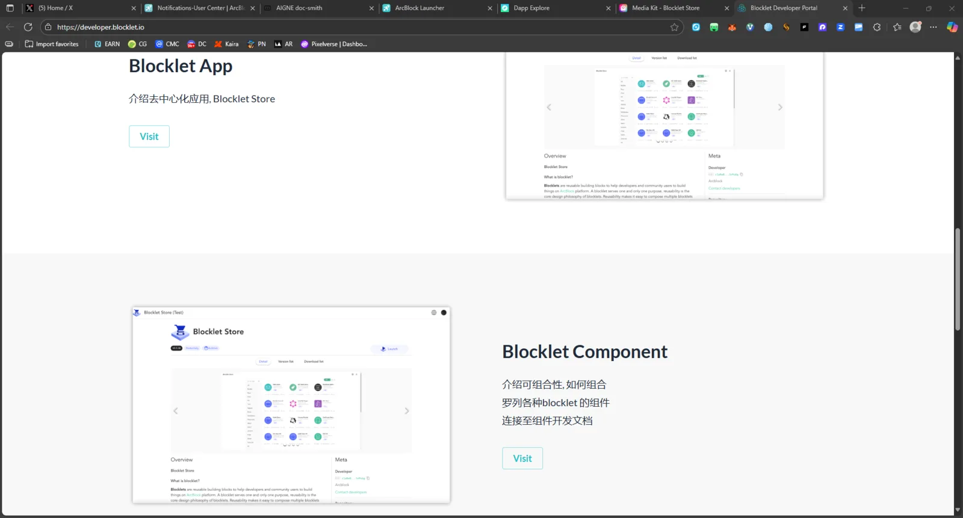This screenshot has height=518, width=963.
Task: Click the page's vertical scrollbar thumb
Action: (957, 279)
